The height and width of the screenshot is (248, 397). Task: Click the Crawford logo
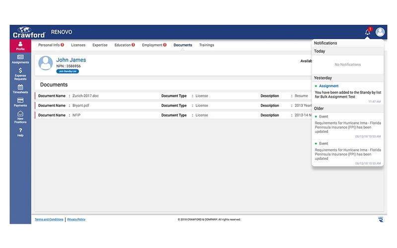click(29, 32)
